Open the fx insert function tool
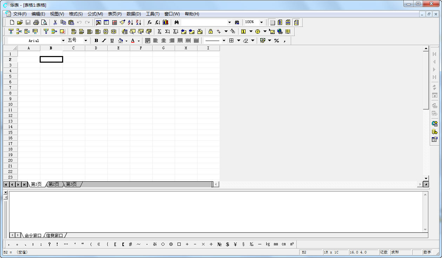The height and width of the screenshot is (258, 442). point(149,22)
